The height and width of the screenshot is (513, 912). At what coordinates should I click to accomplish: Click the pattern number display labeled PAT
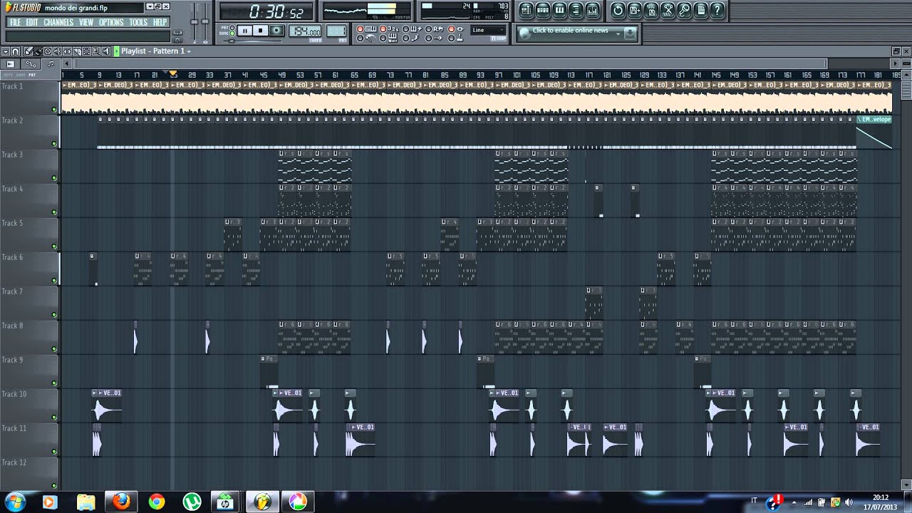coord(336,31)
